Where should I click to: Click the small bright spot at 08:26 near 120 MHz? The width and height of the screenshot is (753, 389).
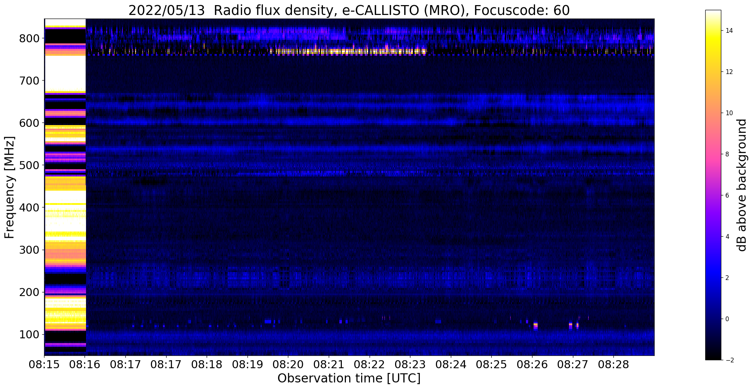(535, 325)
